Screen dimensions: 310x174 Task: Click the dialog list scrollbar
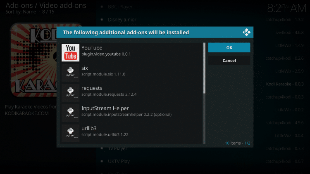[205, 93]
